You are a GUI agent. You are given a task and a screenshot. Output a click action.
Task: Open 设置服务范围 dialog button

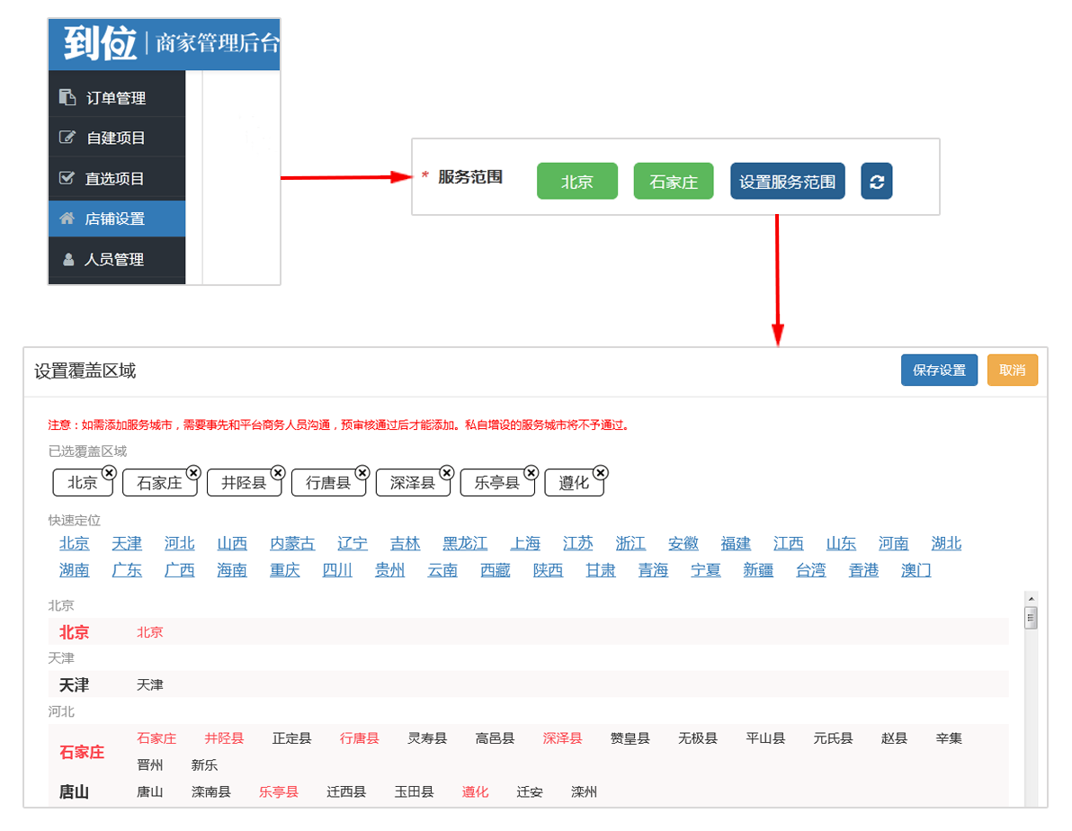(787, 182)
